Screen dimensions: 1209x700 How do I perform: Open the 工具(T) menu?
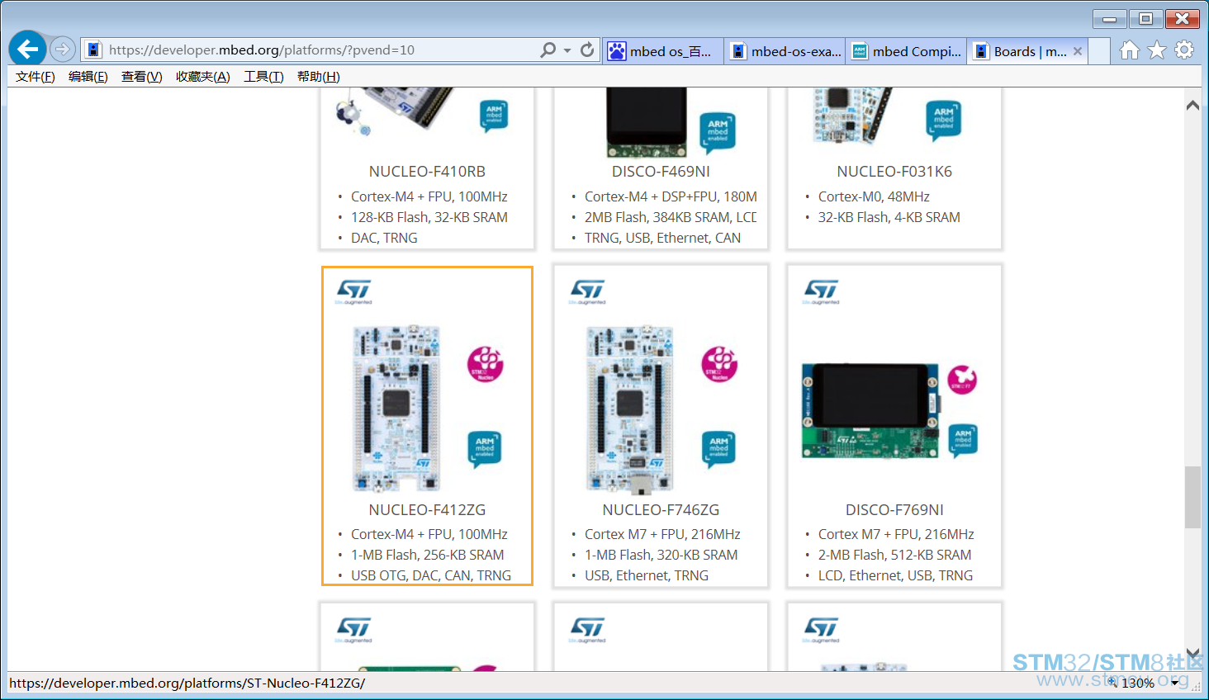(x=264, y=77)
